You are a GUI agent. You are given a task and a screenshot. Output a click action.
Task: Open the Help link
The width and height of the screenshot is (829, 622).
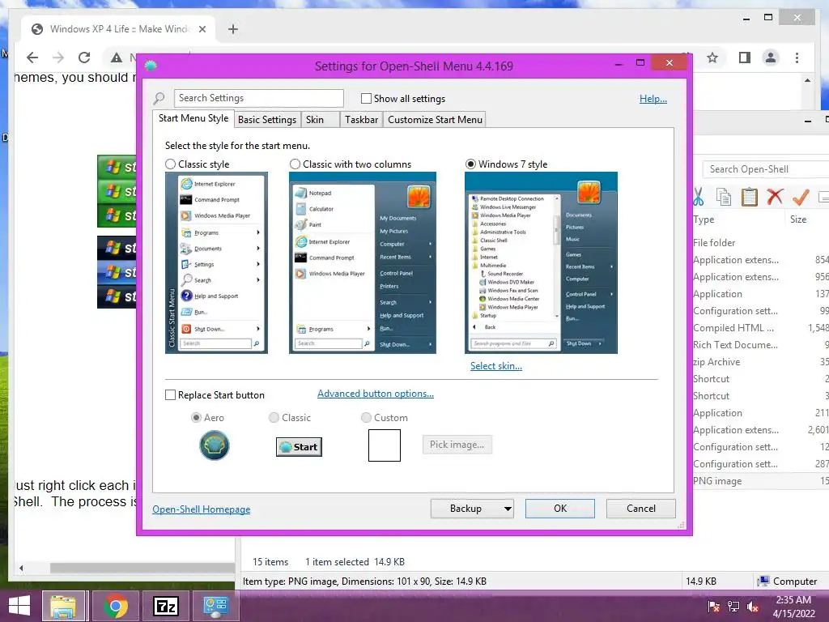653,99
